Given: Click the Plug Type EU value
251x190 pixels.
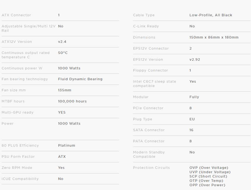Looking at the screenshot, I should [192, 119].
